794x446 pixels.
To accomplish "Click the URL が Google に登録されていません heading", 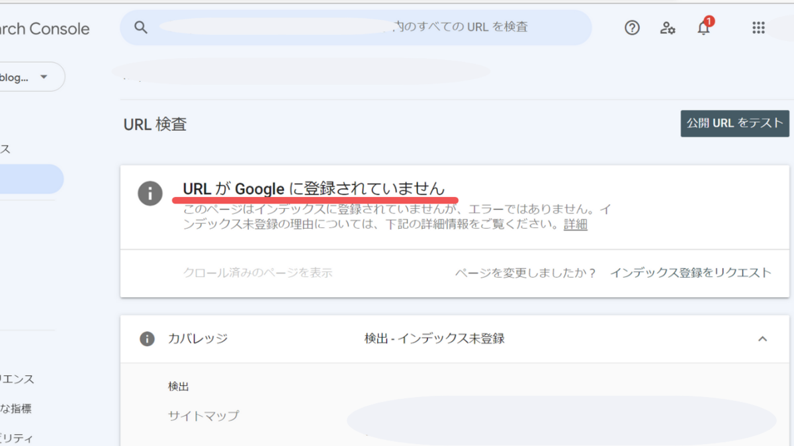I will (x=314, y=188).
